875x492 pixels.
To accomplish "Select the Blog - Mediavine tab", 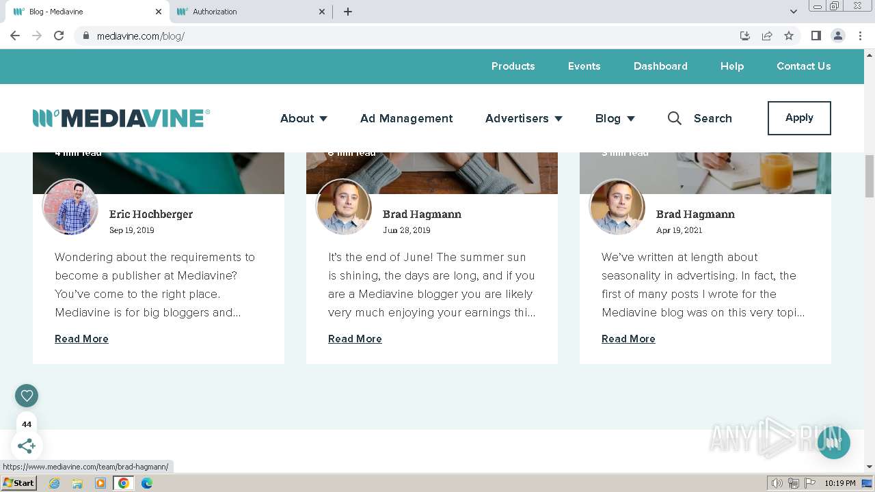I will pyautogui.click(x=85, y=12).
